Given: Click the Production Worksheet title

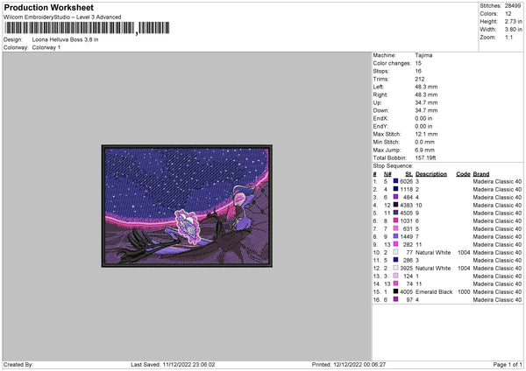Looking at the screenshot, I should point(48,7).
